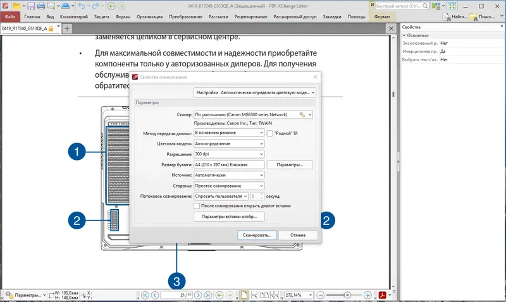
Task: Click the Undo arrow icon
Action: pyautogui.click(x=82, y=6)
